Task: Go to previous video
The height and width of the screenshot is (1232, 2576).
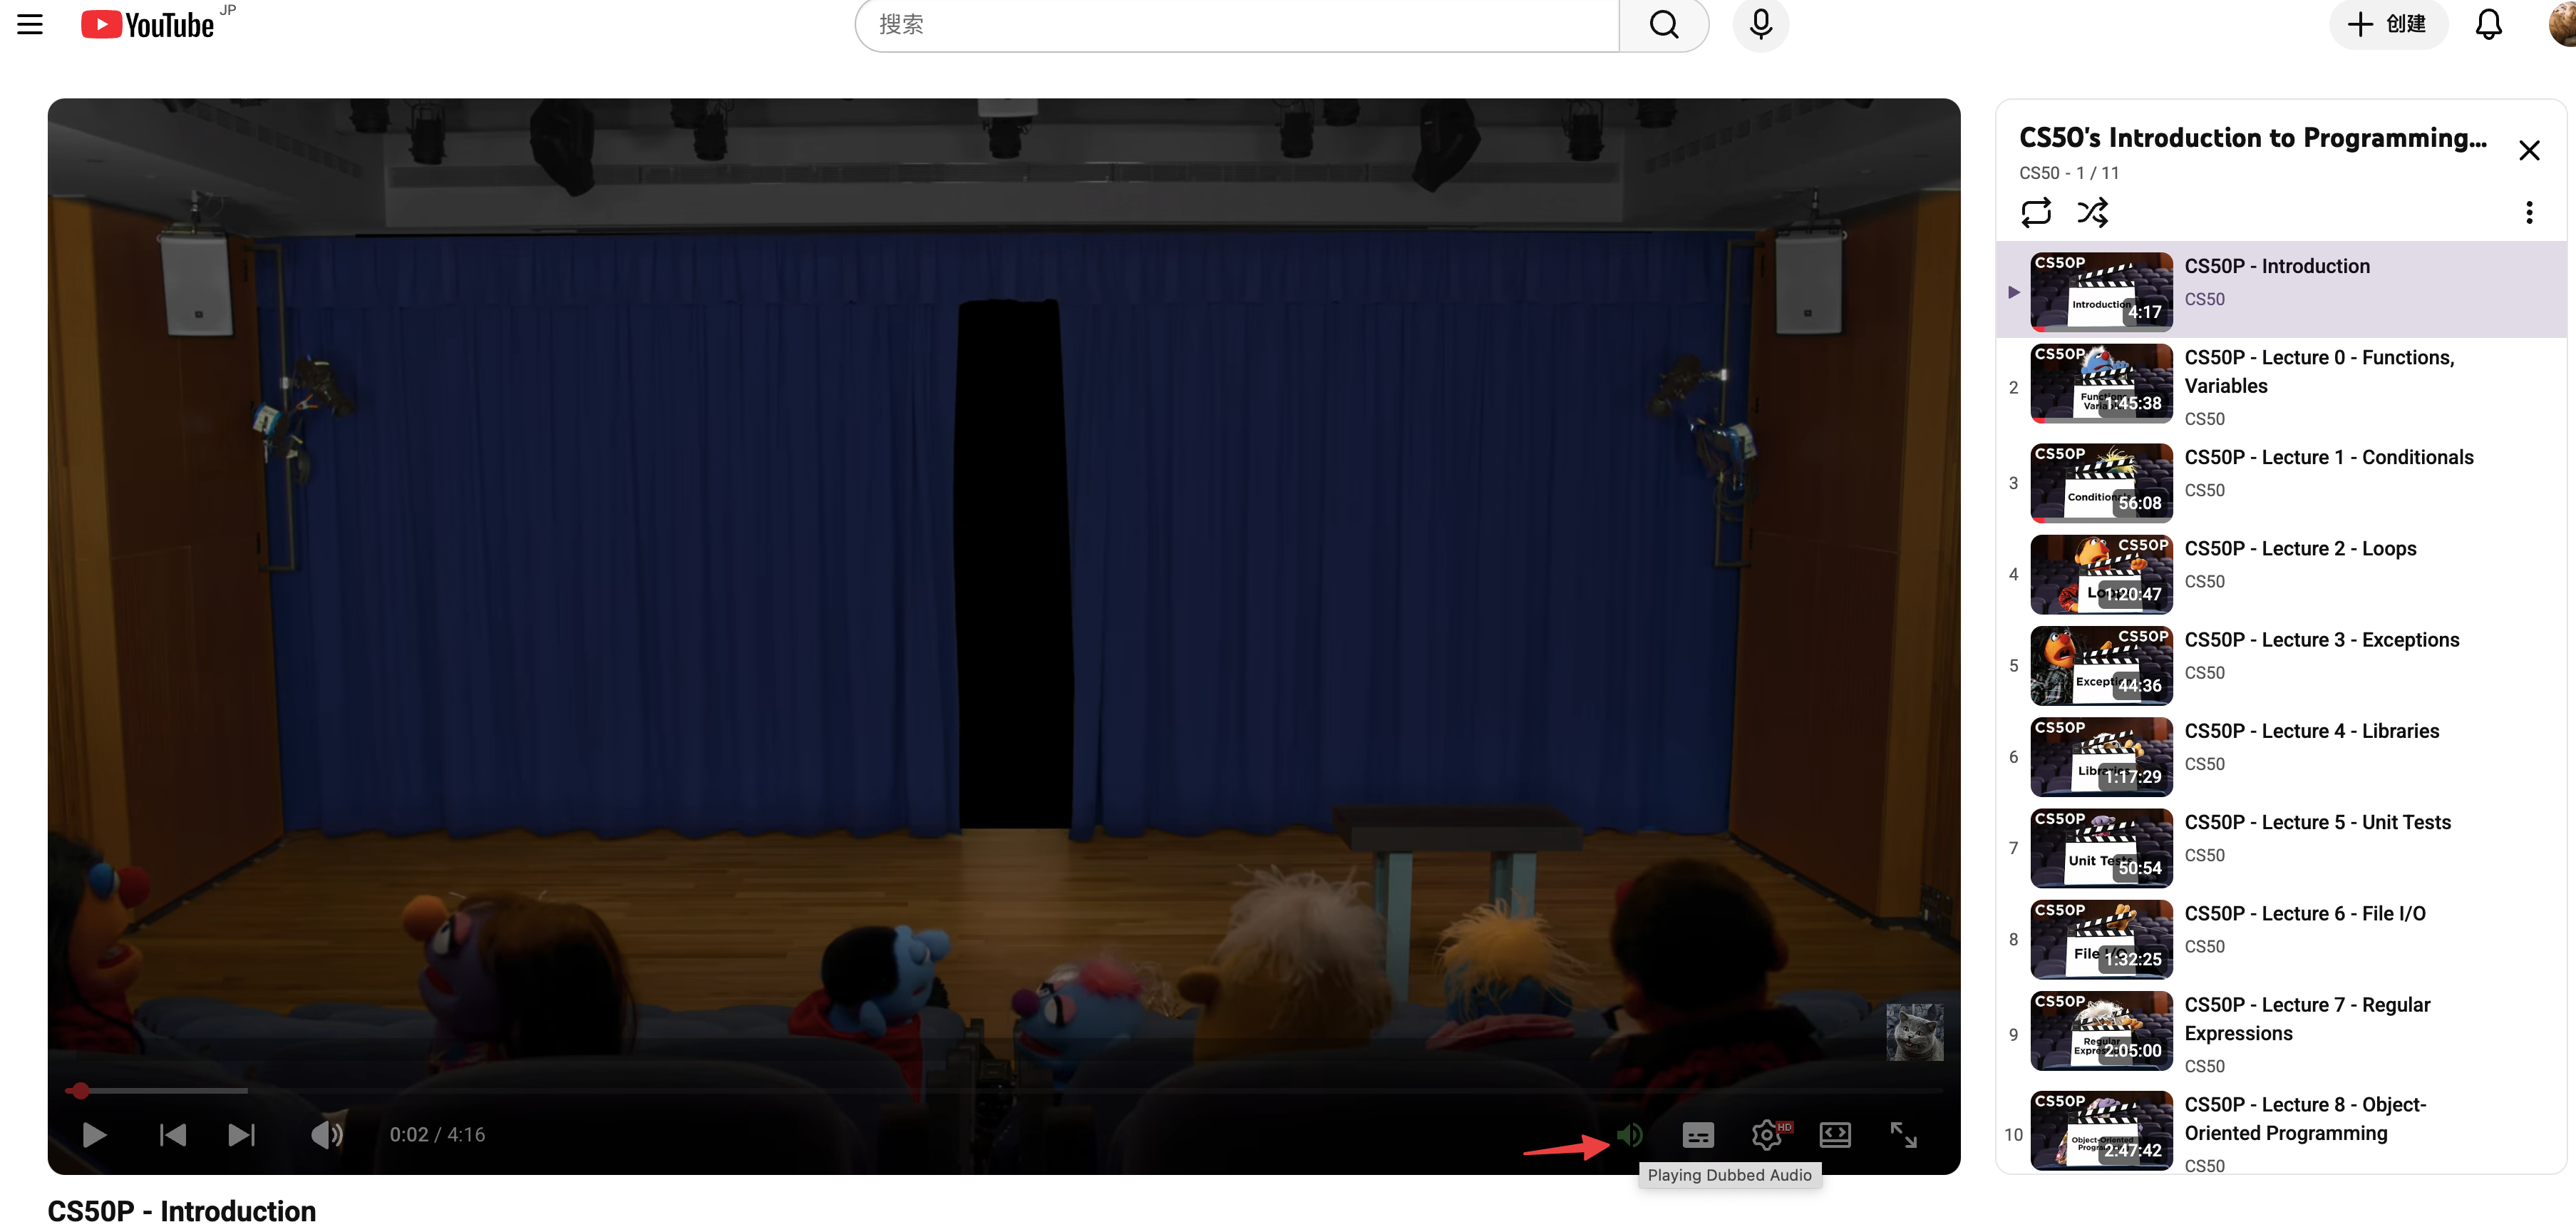Action: tap(172, 1134)
